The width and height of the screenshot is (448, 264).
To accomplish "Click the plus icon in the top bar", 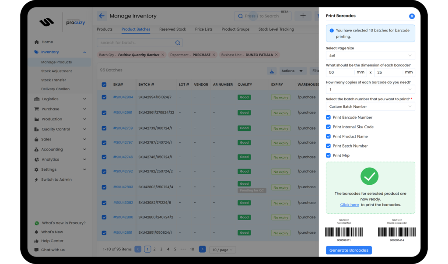I will pos(303,15).
